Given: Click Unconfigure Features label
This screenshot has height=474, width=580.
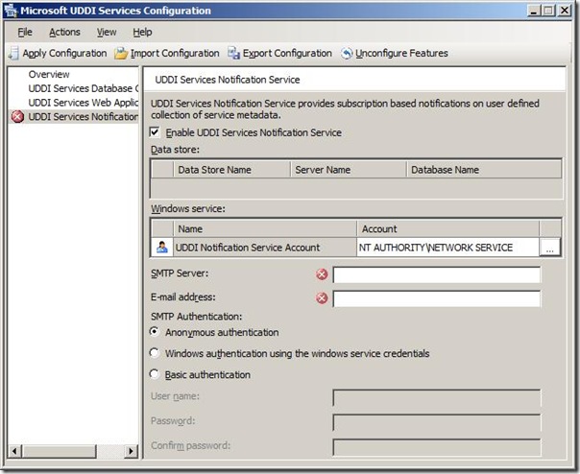Looking at the screenshot, I should point(401,54).
